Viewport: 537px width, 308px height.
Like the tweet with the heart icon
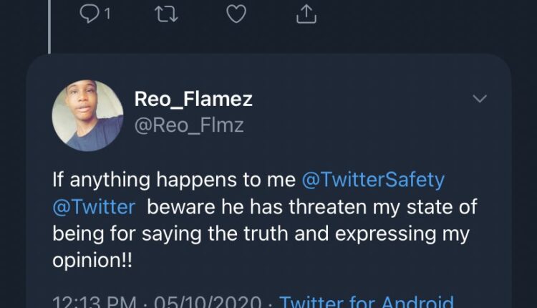click(236, 14)
